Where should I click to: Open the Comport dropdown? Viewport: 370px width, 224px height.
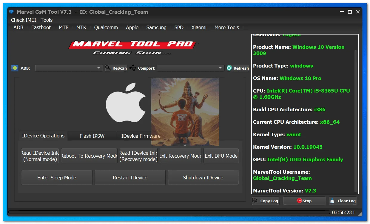click(x=191, y=68)
